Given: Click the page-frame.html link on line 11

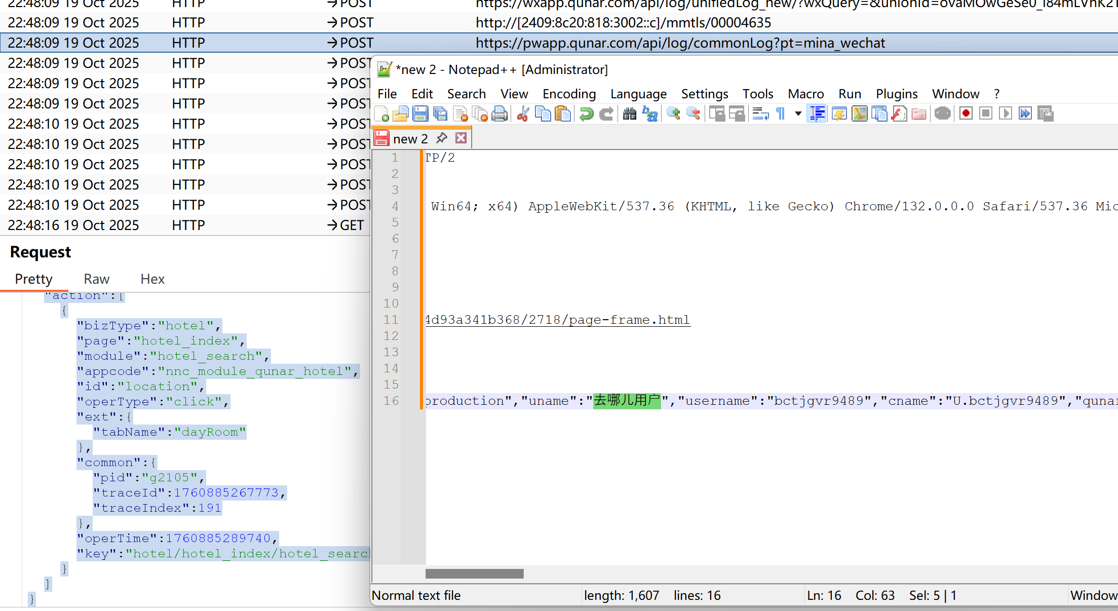Looking at the screenshot, I should pyautogui.click(x=557, y=320).
